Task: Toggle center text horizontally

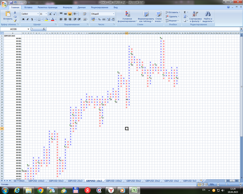Action: pos(65,19)
